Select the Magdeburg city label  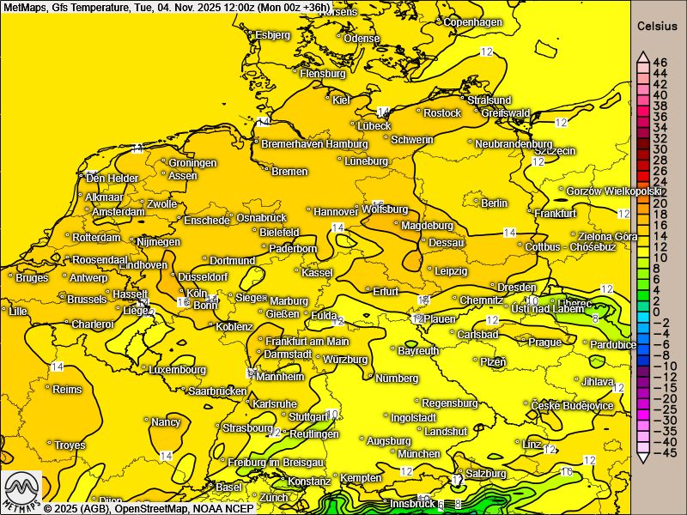427,226
